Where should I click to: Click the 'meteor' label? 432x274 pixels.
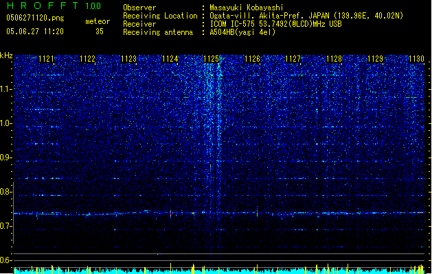[98, 21]
